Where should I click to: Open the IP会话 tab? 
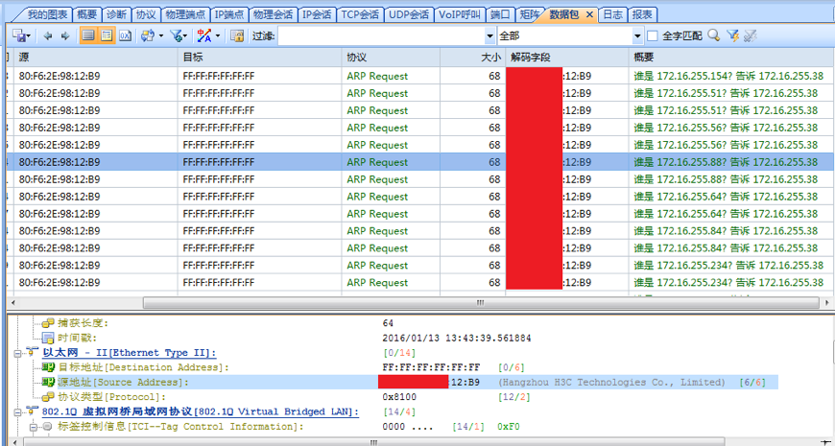[x=317, y=14]
